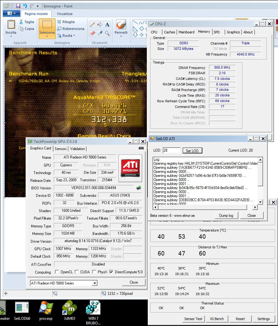Open the Quick Access Toolbar customize arrow in Paint
The height and width of the screenshot is (326, 278).
[x=38, y=6]
